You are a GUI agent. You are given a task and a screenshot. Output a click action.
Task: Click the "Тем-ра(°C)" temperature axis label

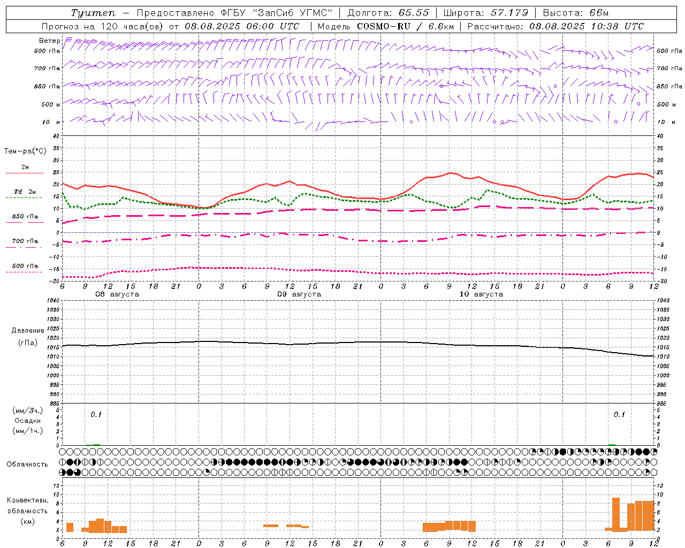(25, 151)
